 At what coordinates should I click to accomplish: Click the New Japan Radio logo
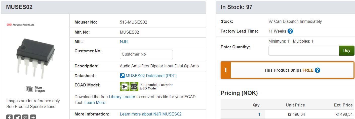click(20, 25)
